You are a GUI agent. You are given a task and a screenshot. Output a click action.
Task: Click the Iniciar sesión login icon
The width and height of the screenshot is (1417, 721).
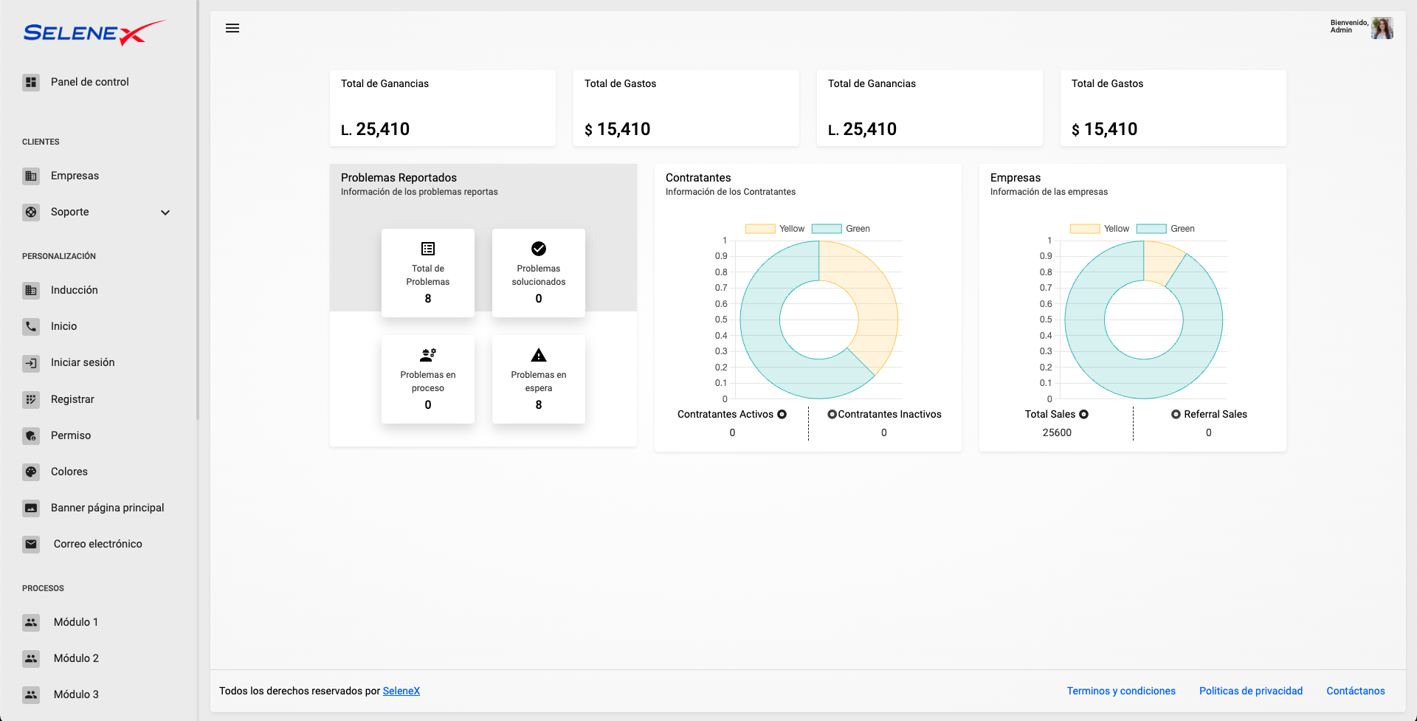30,362
